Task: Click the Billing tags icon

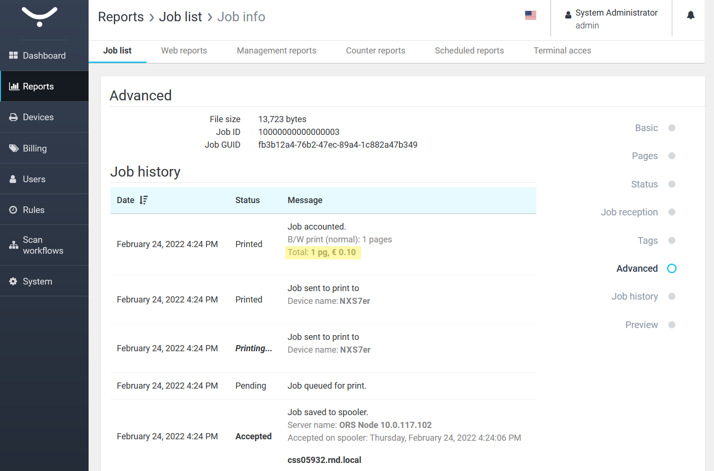Action: (x=13, y=148)
